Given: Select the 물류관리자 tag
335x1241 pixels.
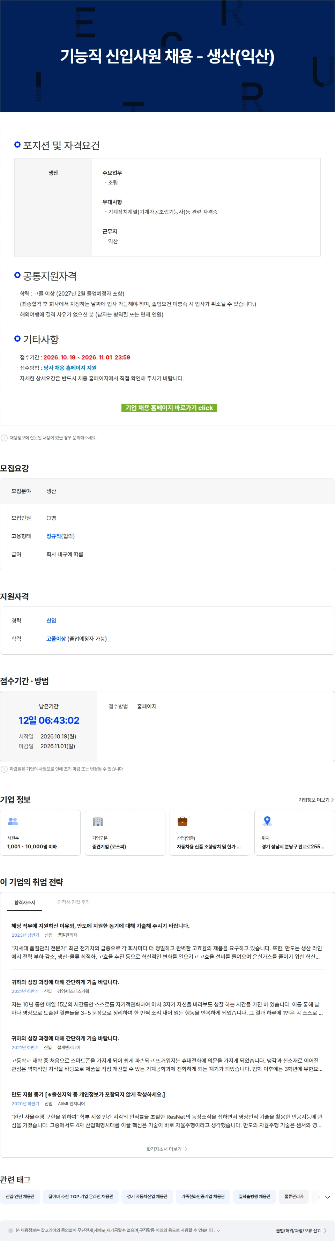Looking at the screenshot, I should [294, 1196].
